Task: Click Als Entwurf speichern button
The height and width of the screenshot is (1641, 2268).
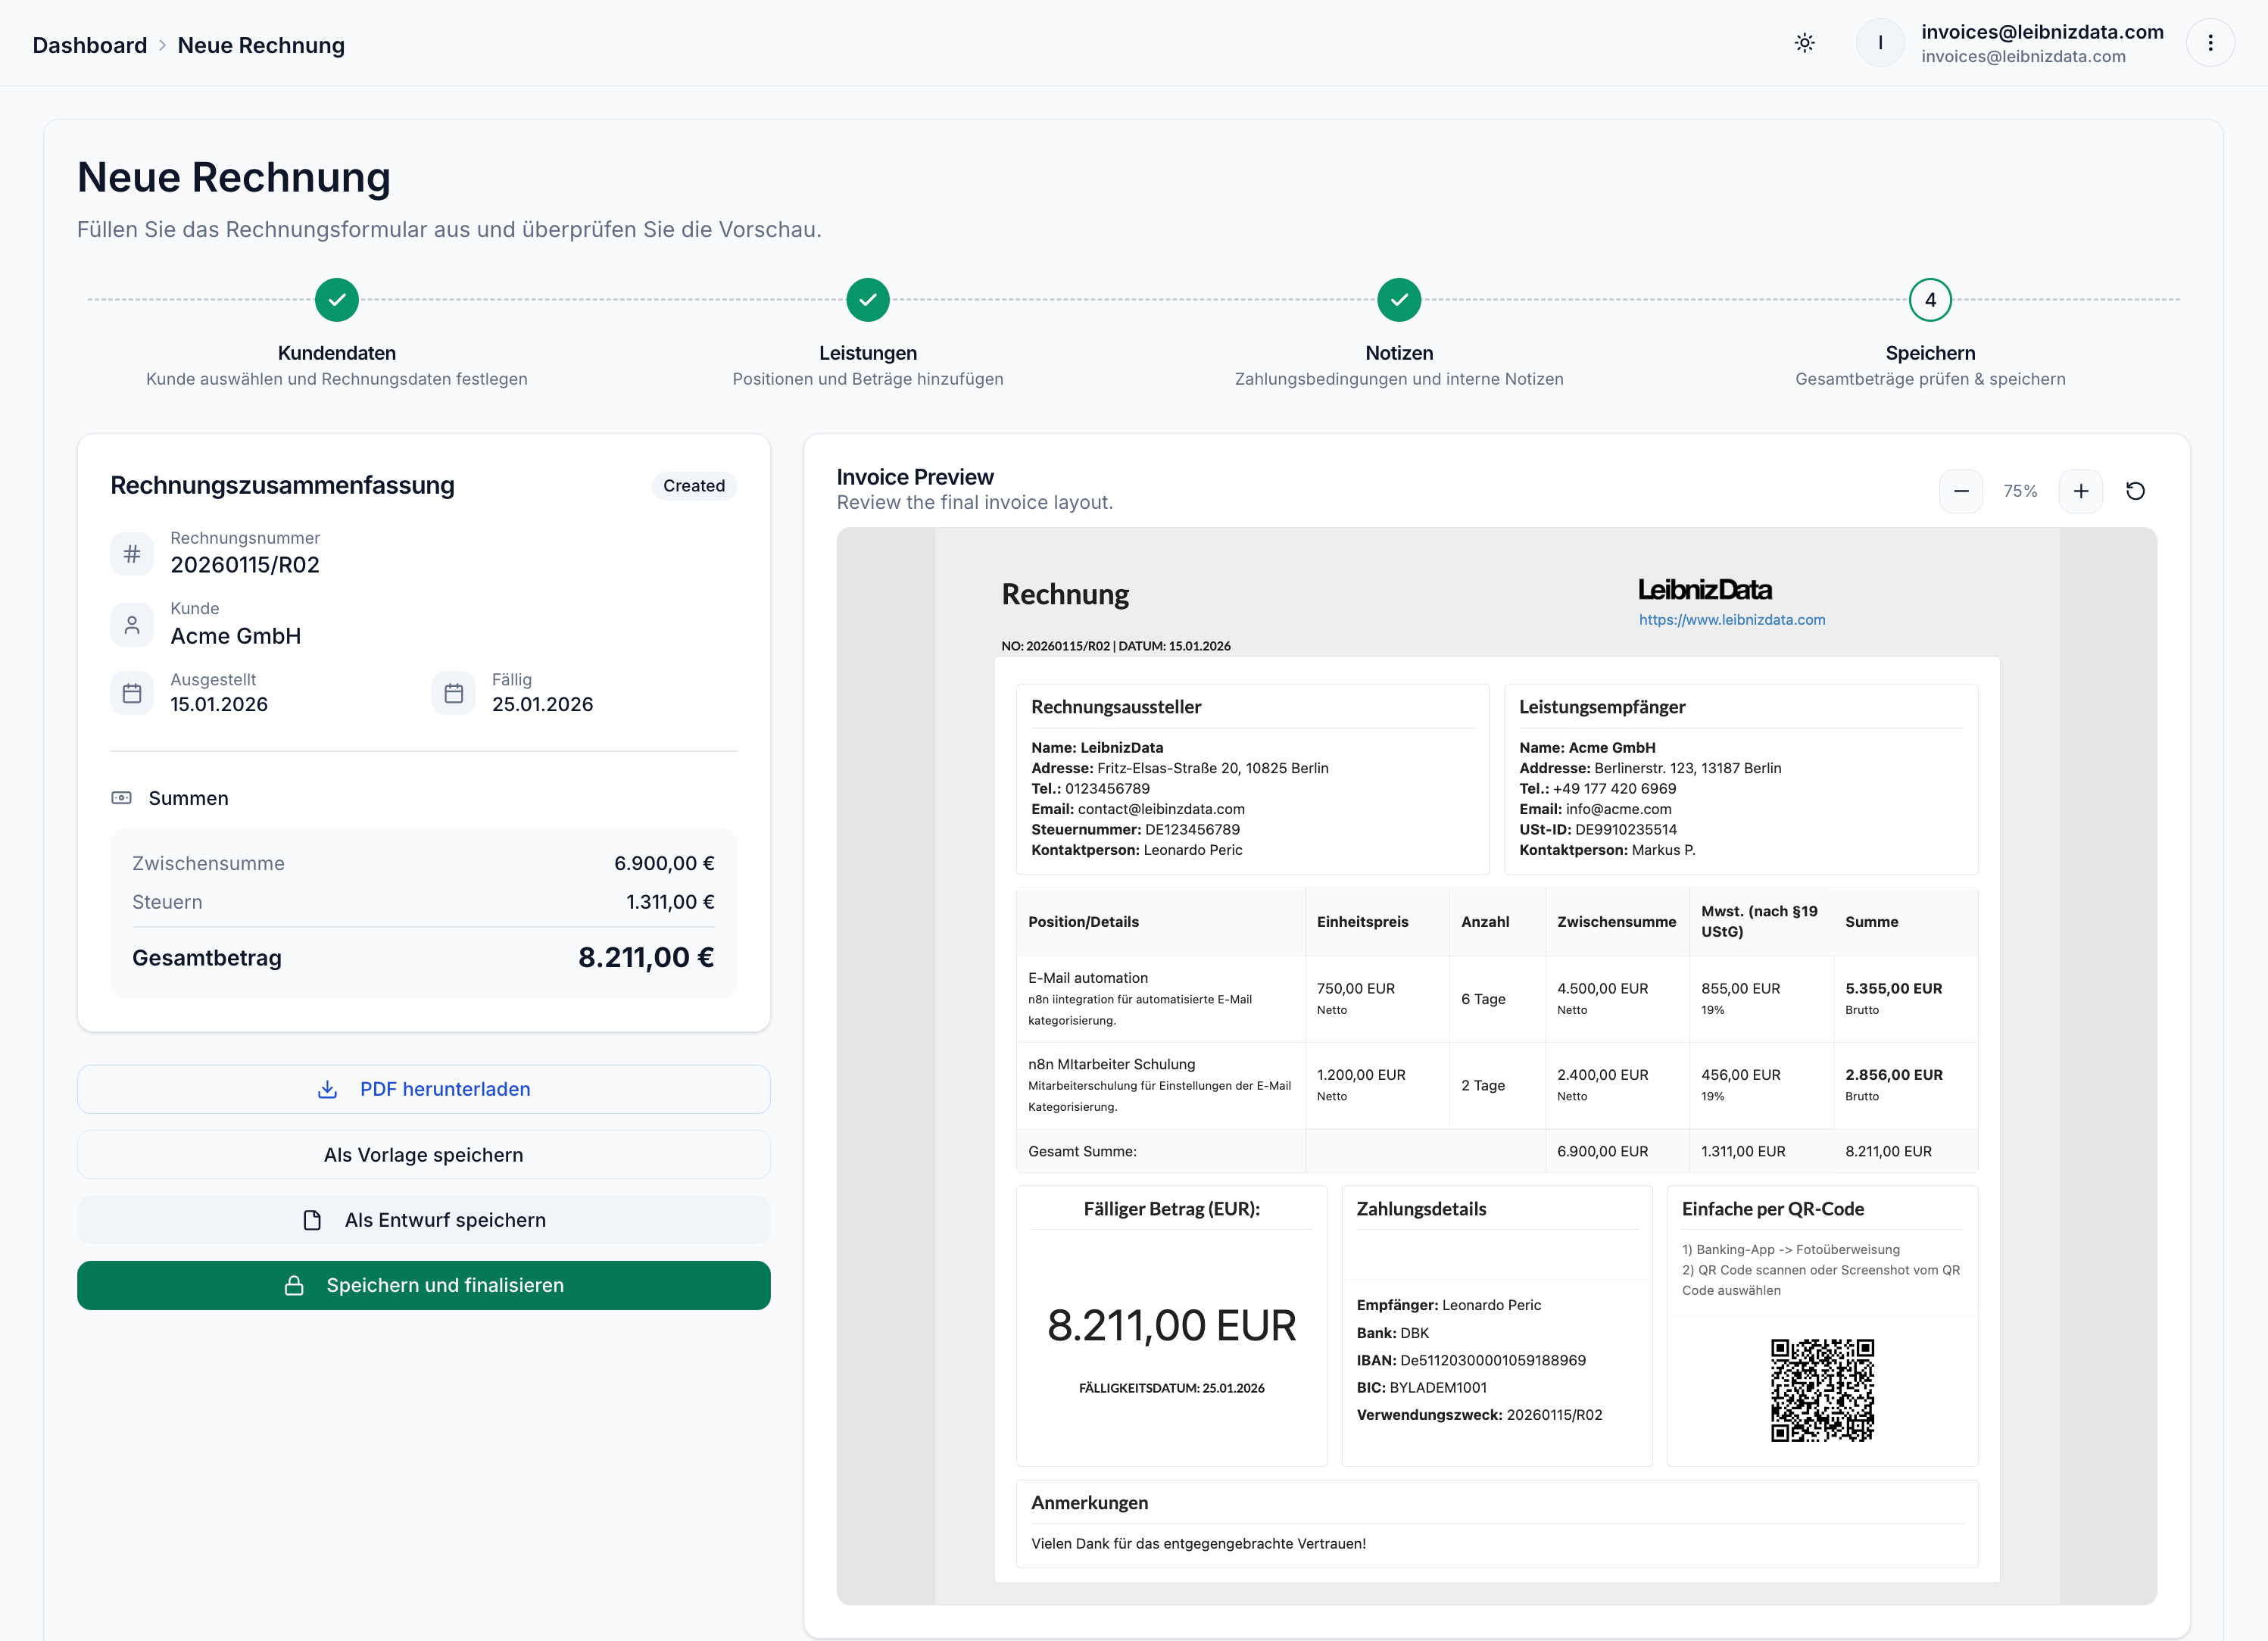Action: (423, 1220)
